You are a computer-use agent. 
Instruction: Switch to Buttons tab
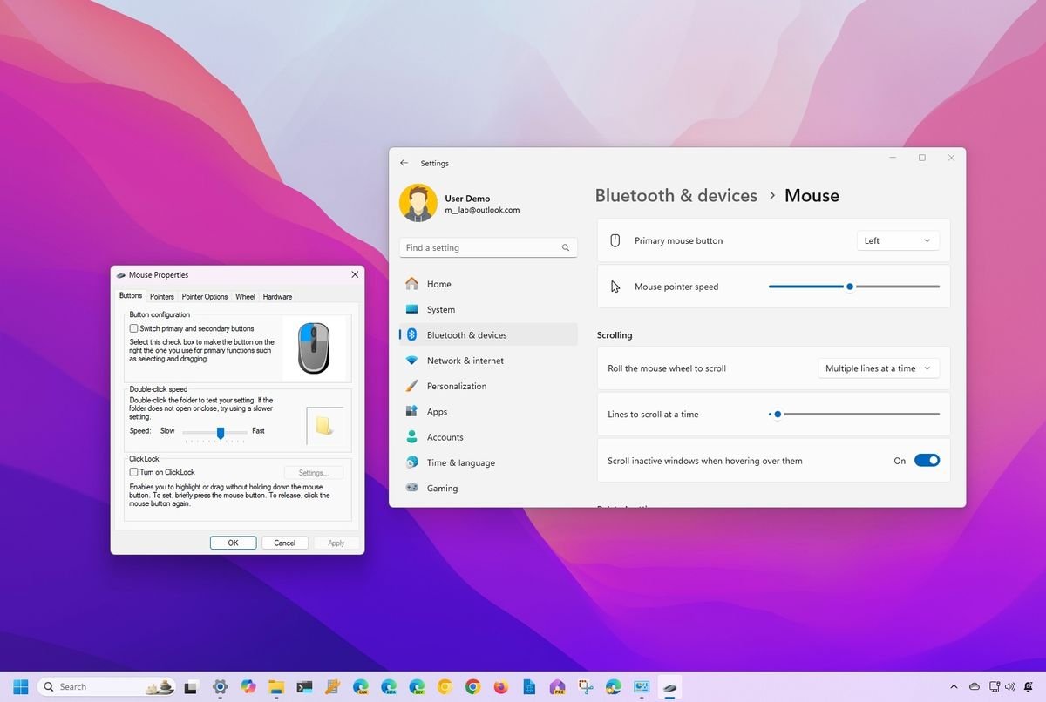pos(131,296)
